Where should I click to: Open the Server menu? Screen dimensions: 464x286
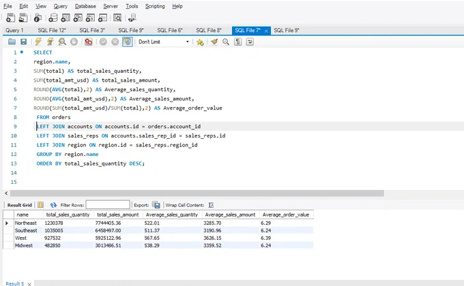click(111, 6)
